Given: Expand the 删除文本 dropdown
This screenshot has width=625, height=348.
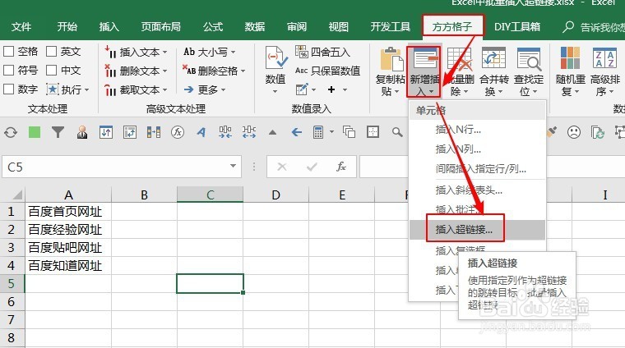Looking at the screenshot, I should pyautogui.click(x=136, y=71).
